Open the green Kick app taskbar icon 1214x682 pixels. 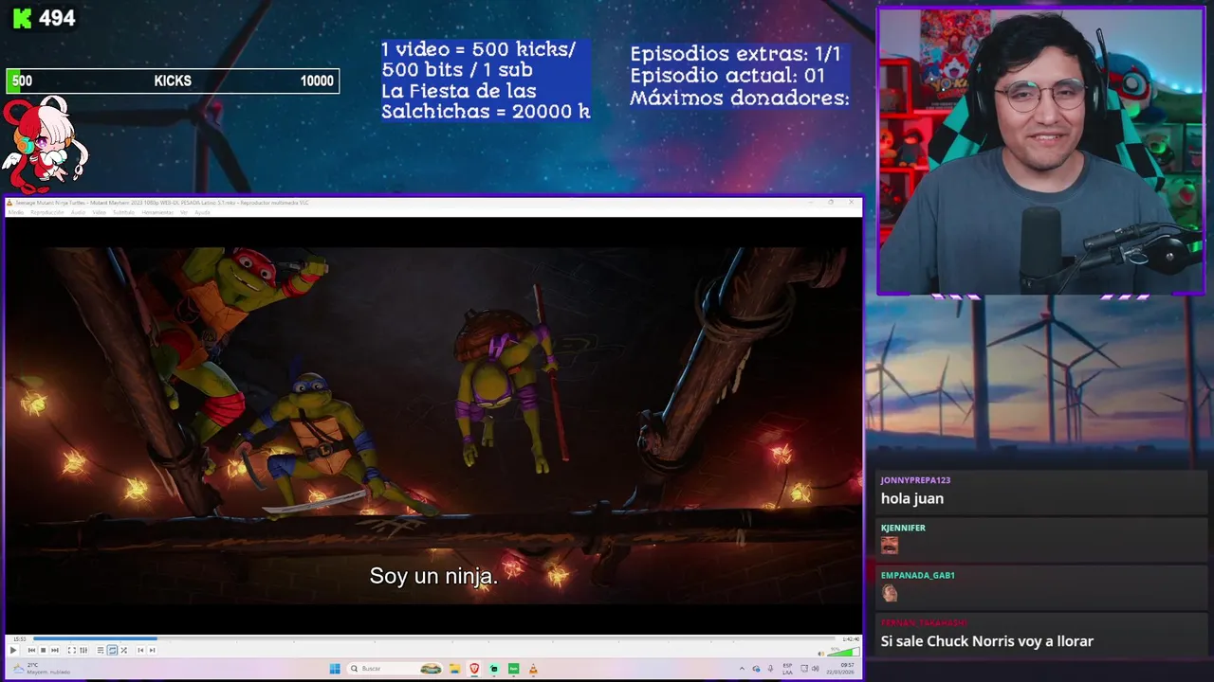coord(513,669)
